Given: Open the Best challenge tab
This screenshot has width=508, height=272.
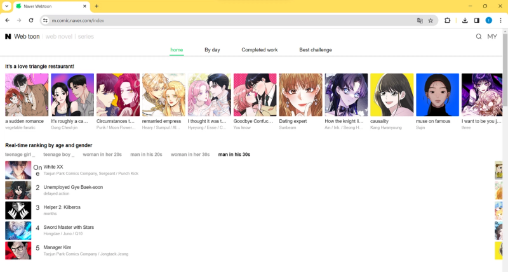Looking at the screenshot, I should point(316,50).
